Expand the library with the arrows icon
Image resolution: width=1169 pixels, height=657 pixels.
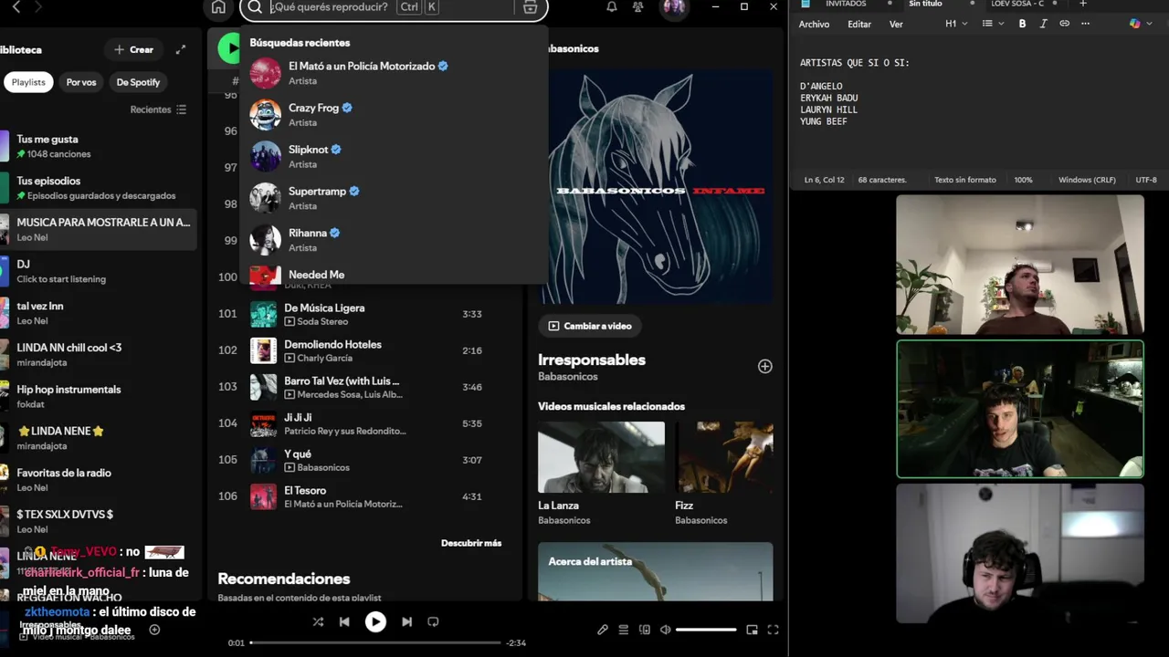[181, 49]
